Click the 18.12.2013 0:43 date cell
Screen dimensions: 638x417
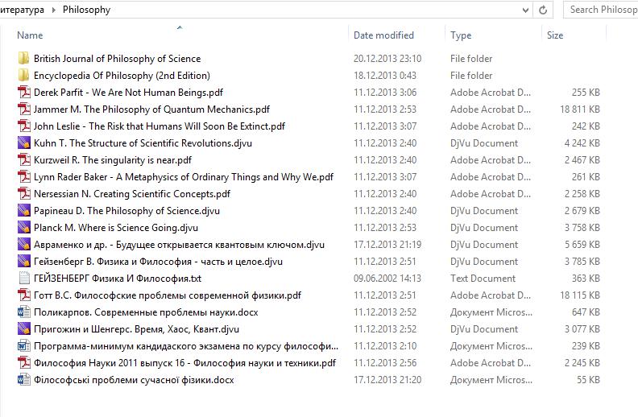[384, 76]
